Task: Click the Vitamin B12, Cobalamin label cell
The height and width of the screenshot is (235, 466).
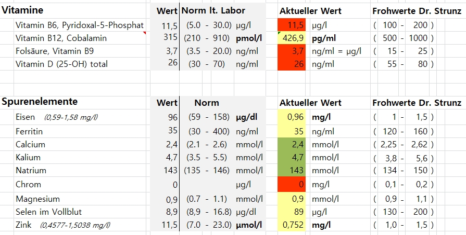Action: 61,38
